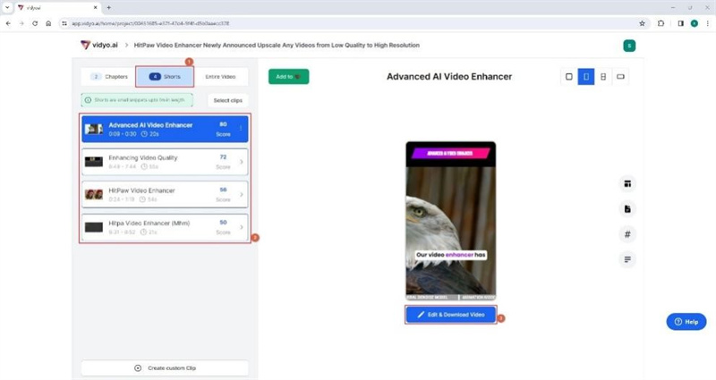Click browser back arrow

[x=8, y=23]
